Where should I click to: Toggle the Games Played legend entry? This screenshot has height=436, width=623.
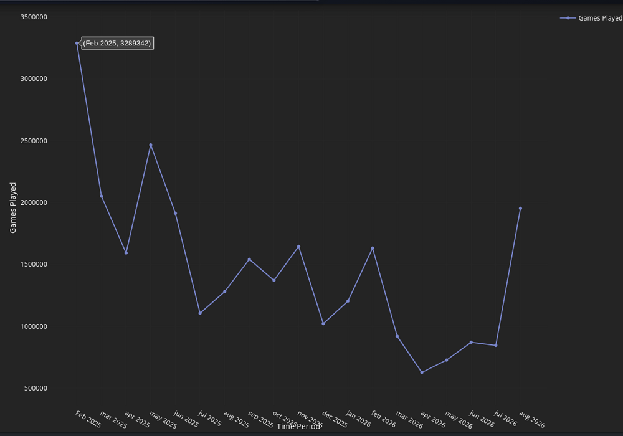[x=591, y=18]
